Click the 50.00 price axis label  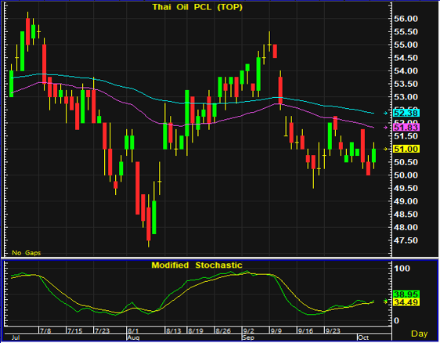[x=406, y=175]
